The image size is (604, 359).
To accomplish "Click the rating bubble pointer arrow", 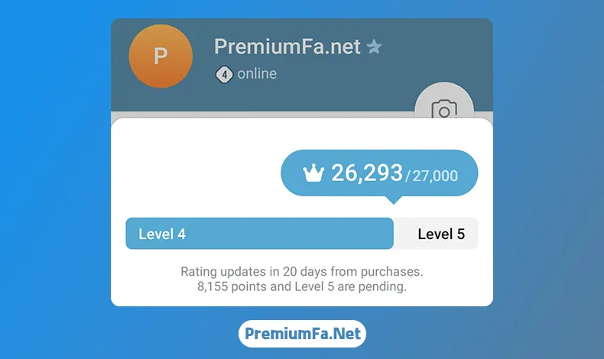I will [x=394, y=199].
